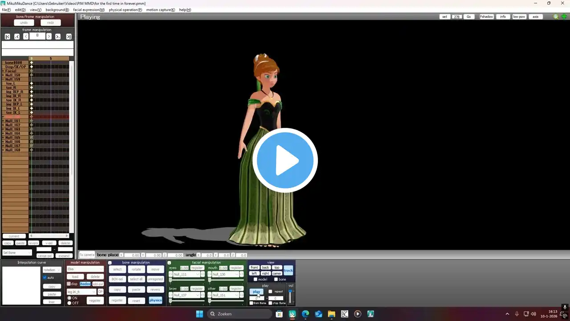This screenshot has height=321, width=570.
Task: Click the green move view cross icon
Action: pos(564,17)
